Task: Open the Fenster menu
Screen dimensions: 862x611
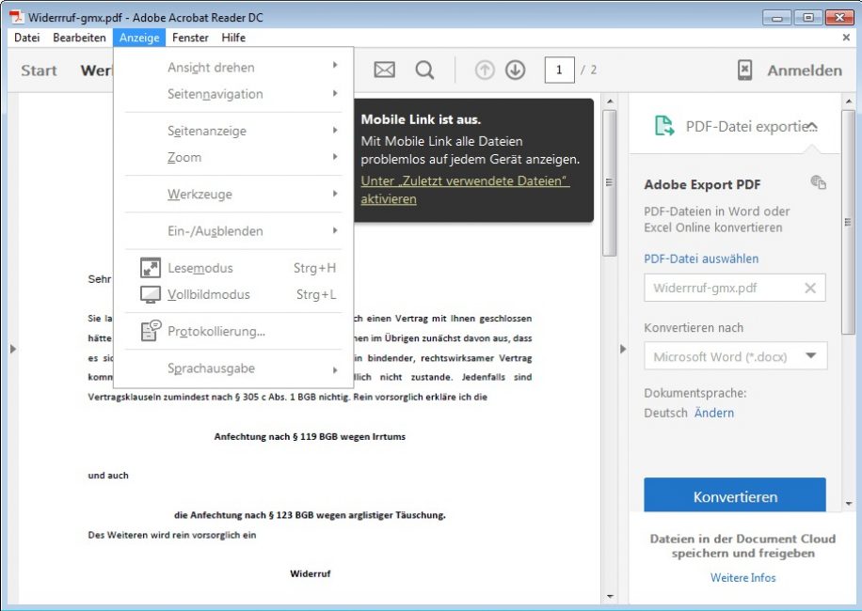Action: pos(190,38)
